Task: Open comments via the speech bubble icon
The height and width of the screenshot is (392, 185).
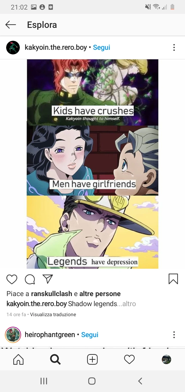Action: 30,279
